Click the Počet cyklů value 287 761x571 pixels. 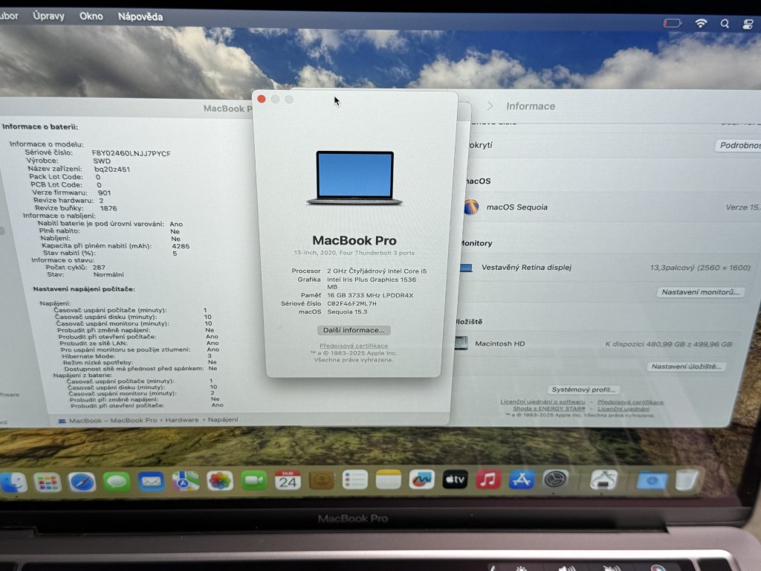(99, 268)
